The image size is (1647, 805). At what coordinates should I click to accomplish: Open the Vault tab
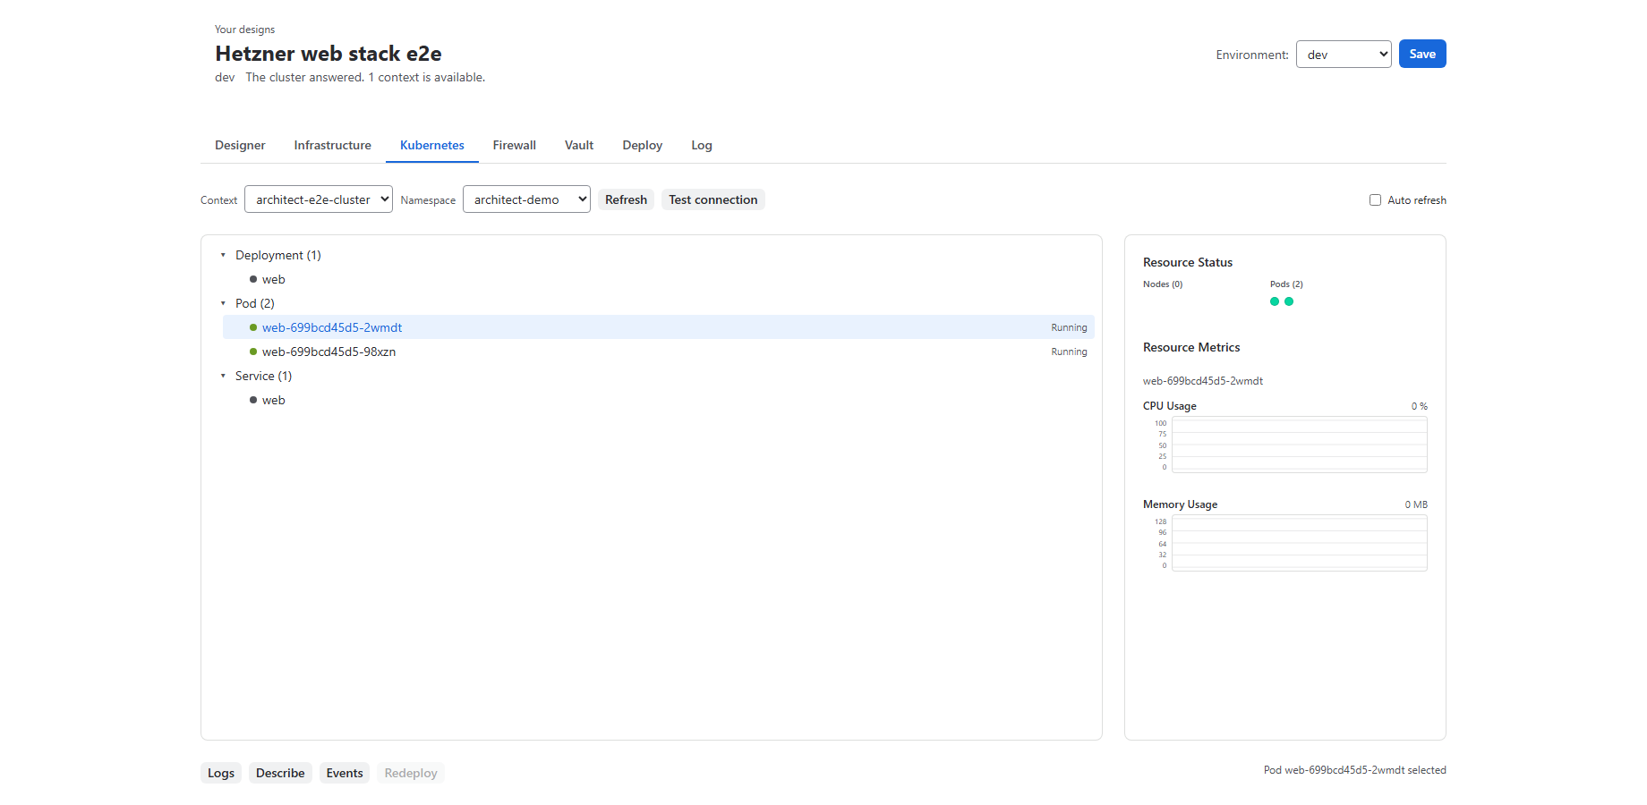click(x=579, y=145)
